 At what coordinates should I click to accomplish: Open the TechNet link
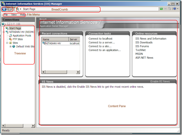click(x=140, y=50)
